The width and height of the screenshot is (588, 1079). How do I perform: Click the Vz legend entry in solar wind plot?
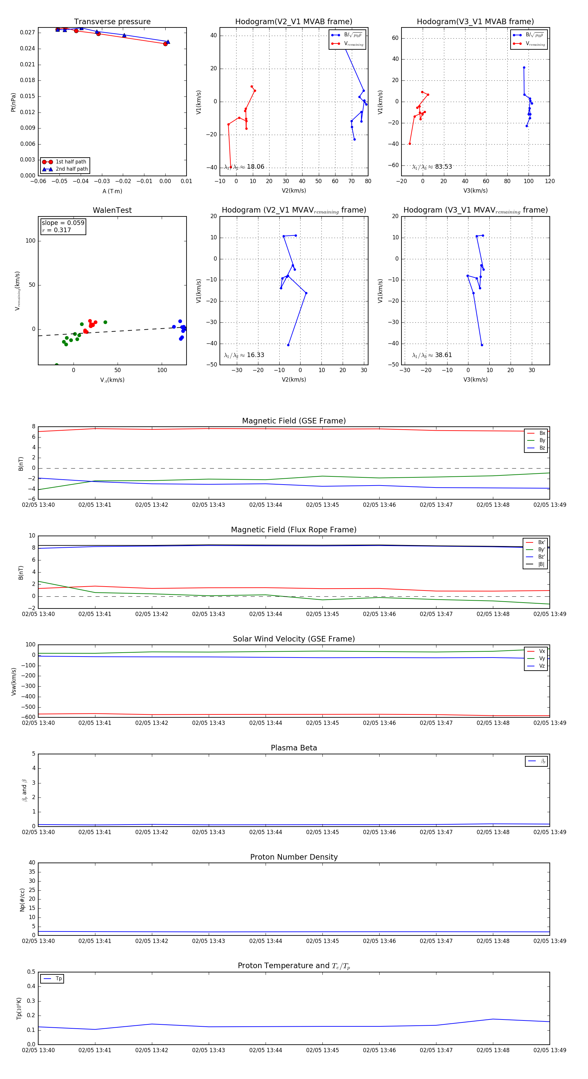click(x=536, y=666)
